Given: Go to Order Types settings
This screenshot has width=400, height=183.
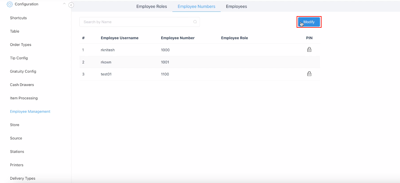Looking at the screenshot, I should [x=21, y=45].
